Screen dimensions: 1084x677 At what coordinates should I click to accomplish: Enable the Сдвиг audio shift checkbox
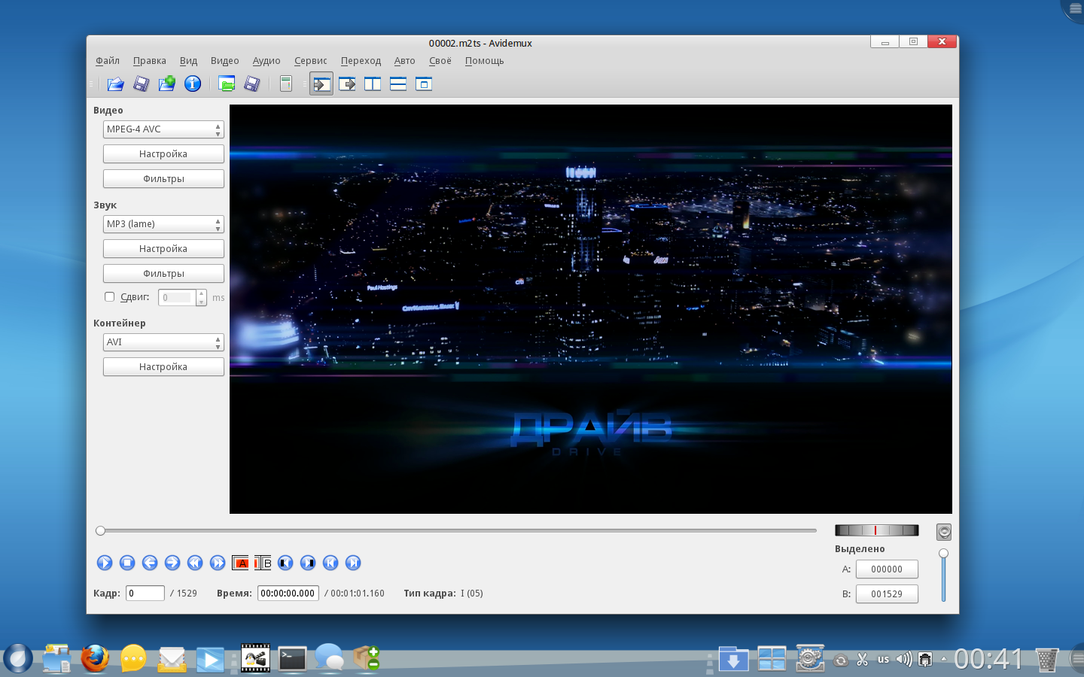click(110, 297)
